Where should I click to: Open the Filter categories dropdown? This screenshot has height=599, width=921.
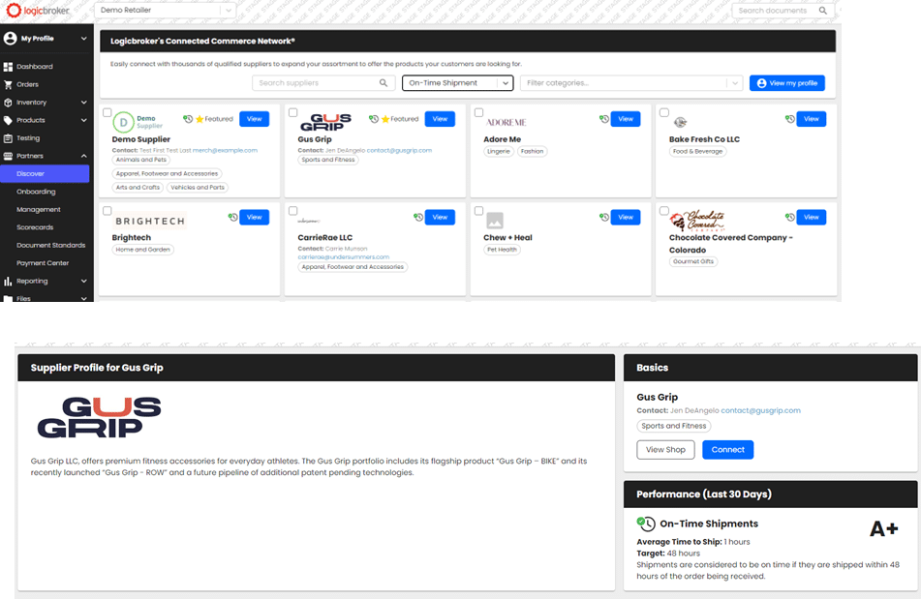pyautogui.click(x=631, y=83)
